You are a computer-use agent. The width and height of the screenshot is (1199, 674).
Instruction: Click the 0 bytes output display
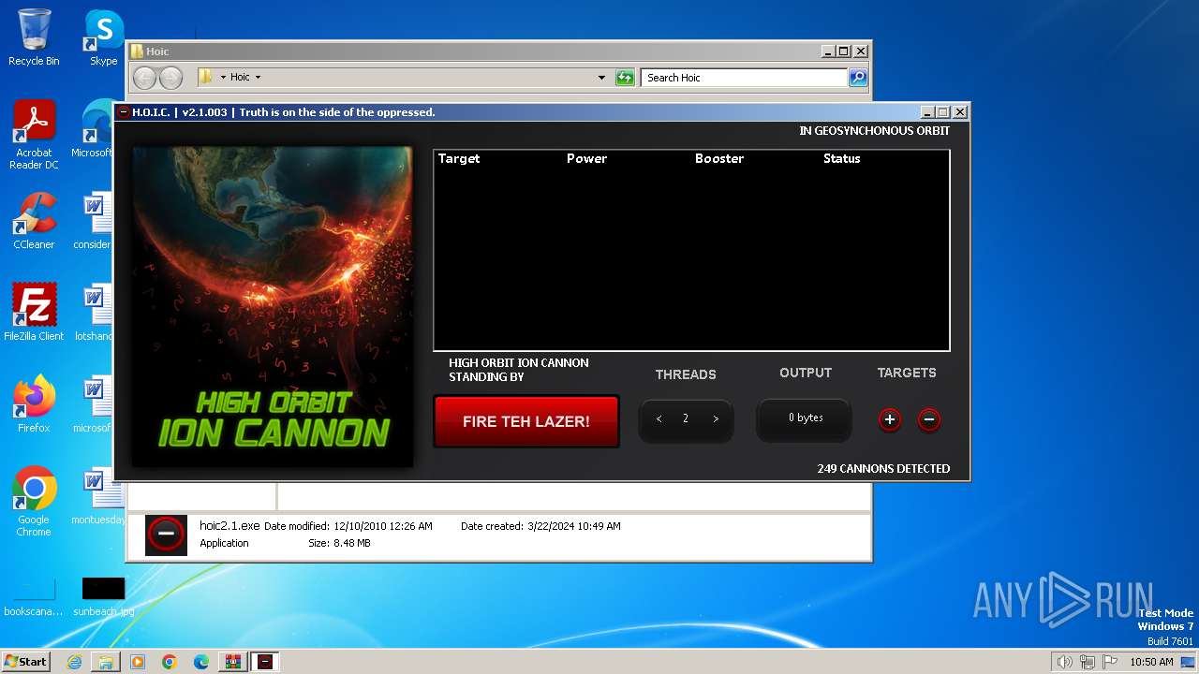[806, 418]
